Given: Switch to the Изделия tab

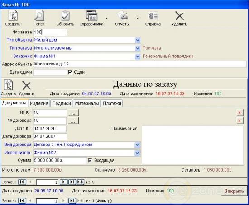Looking at the screenshot, I should [39, 103].
